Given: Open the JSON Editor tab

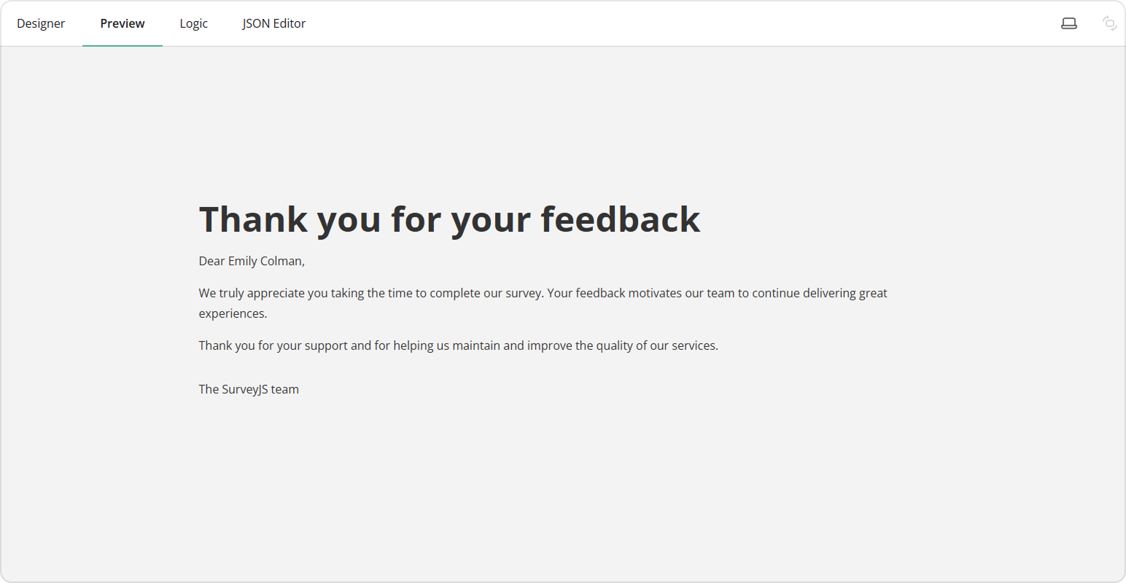Looking at the screenshot, I should click(x=273, y=23).
